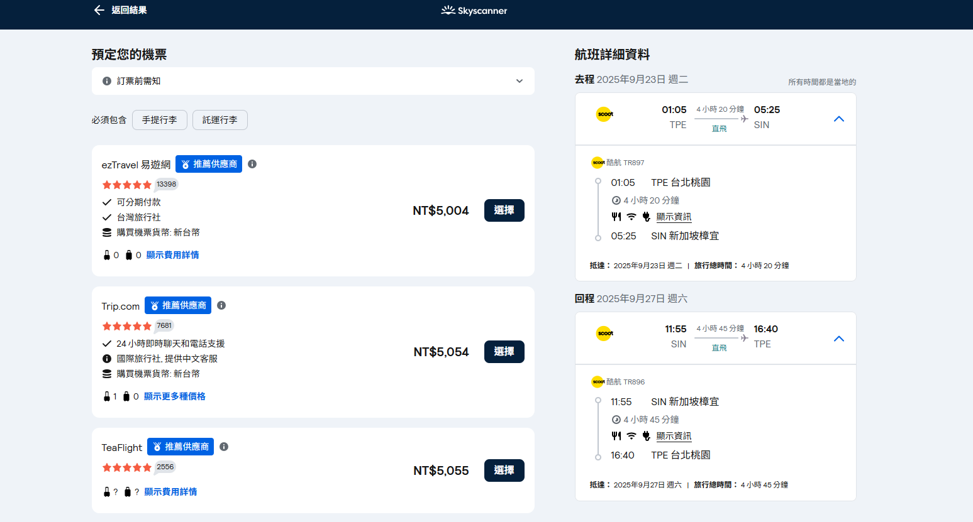Click the 酷航 TR896 flight label
Viewport: 973px width, 522px height.
coord(625,382)
